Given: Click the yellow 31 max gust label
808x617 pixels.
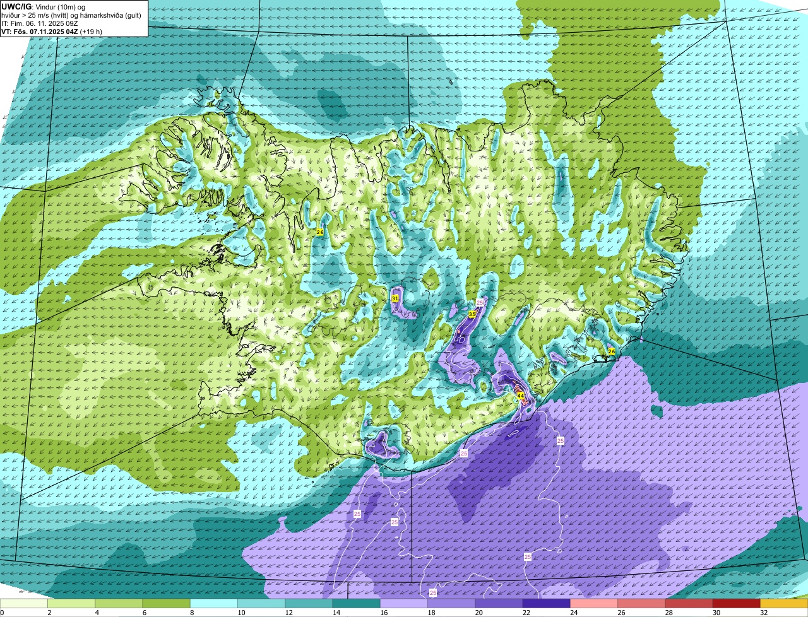Looking at the screenshot, I should pyautogui.click(x=395, y=298).
